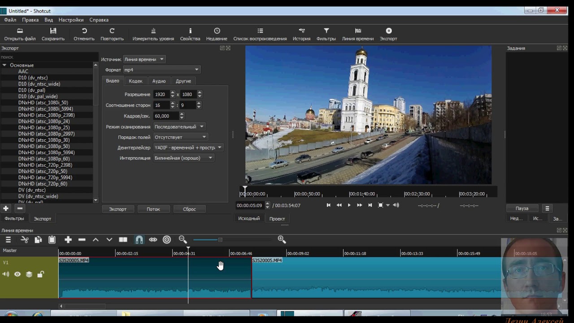Image resolution: width=574 pixels, height=323 pixels.
Task: Lock track V1 with the padlock icon
Action: (x=40, y=274)
